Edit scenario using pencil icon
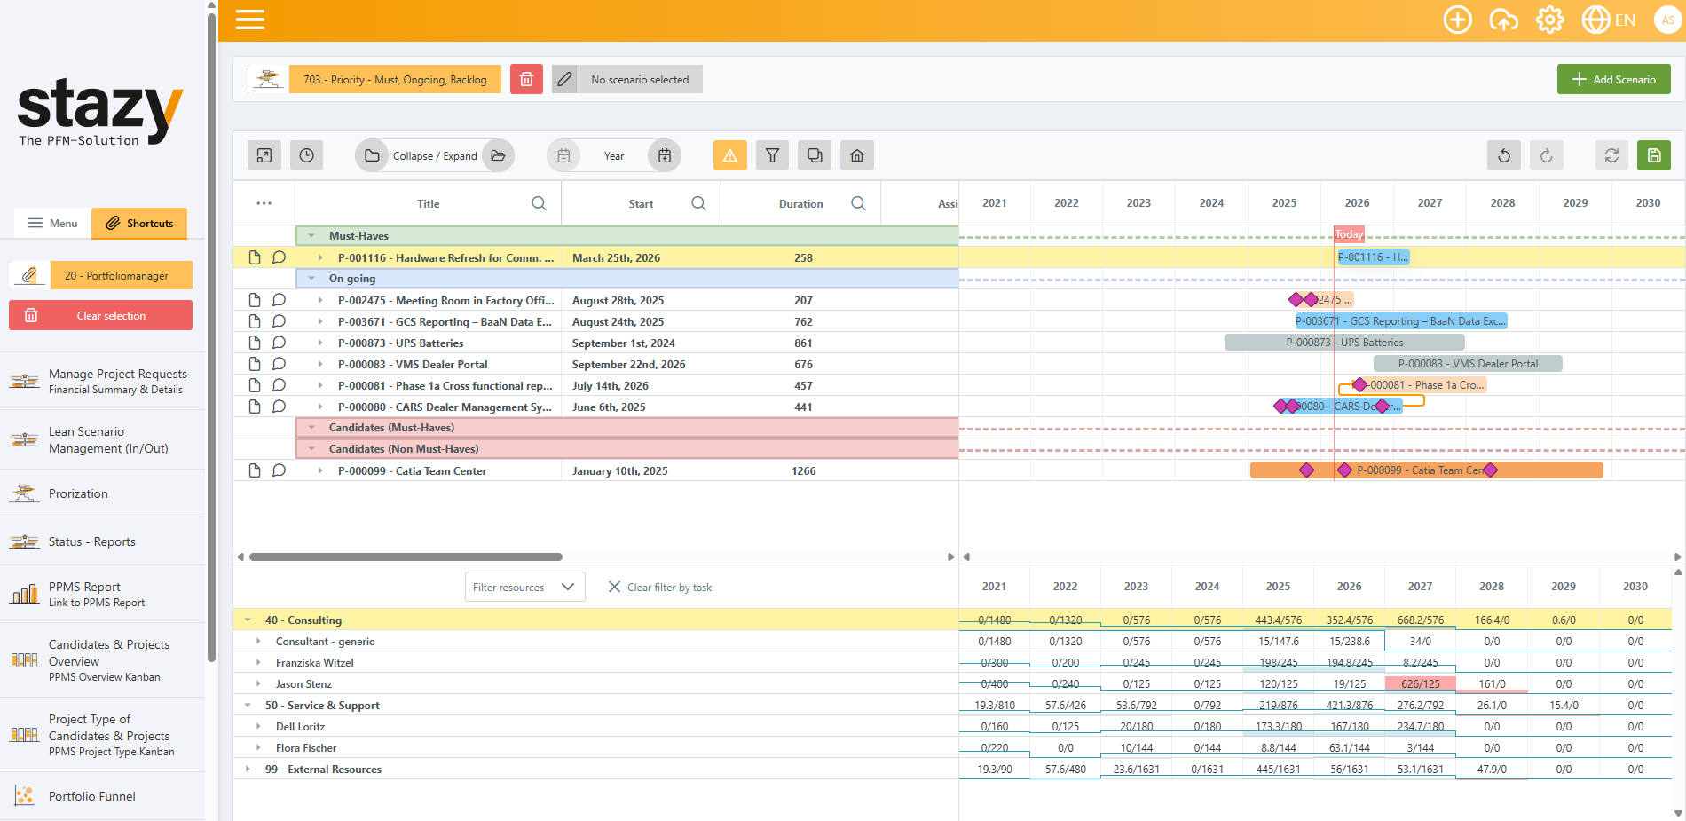Image resolution: width=1686 pixels, height=821 pixels. click(564, 79)
